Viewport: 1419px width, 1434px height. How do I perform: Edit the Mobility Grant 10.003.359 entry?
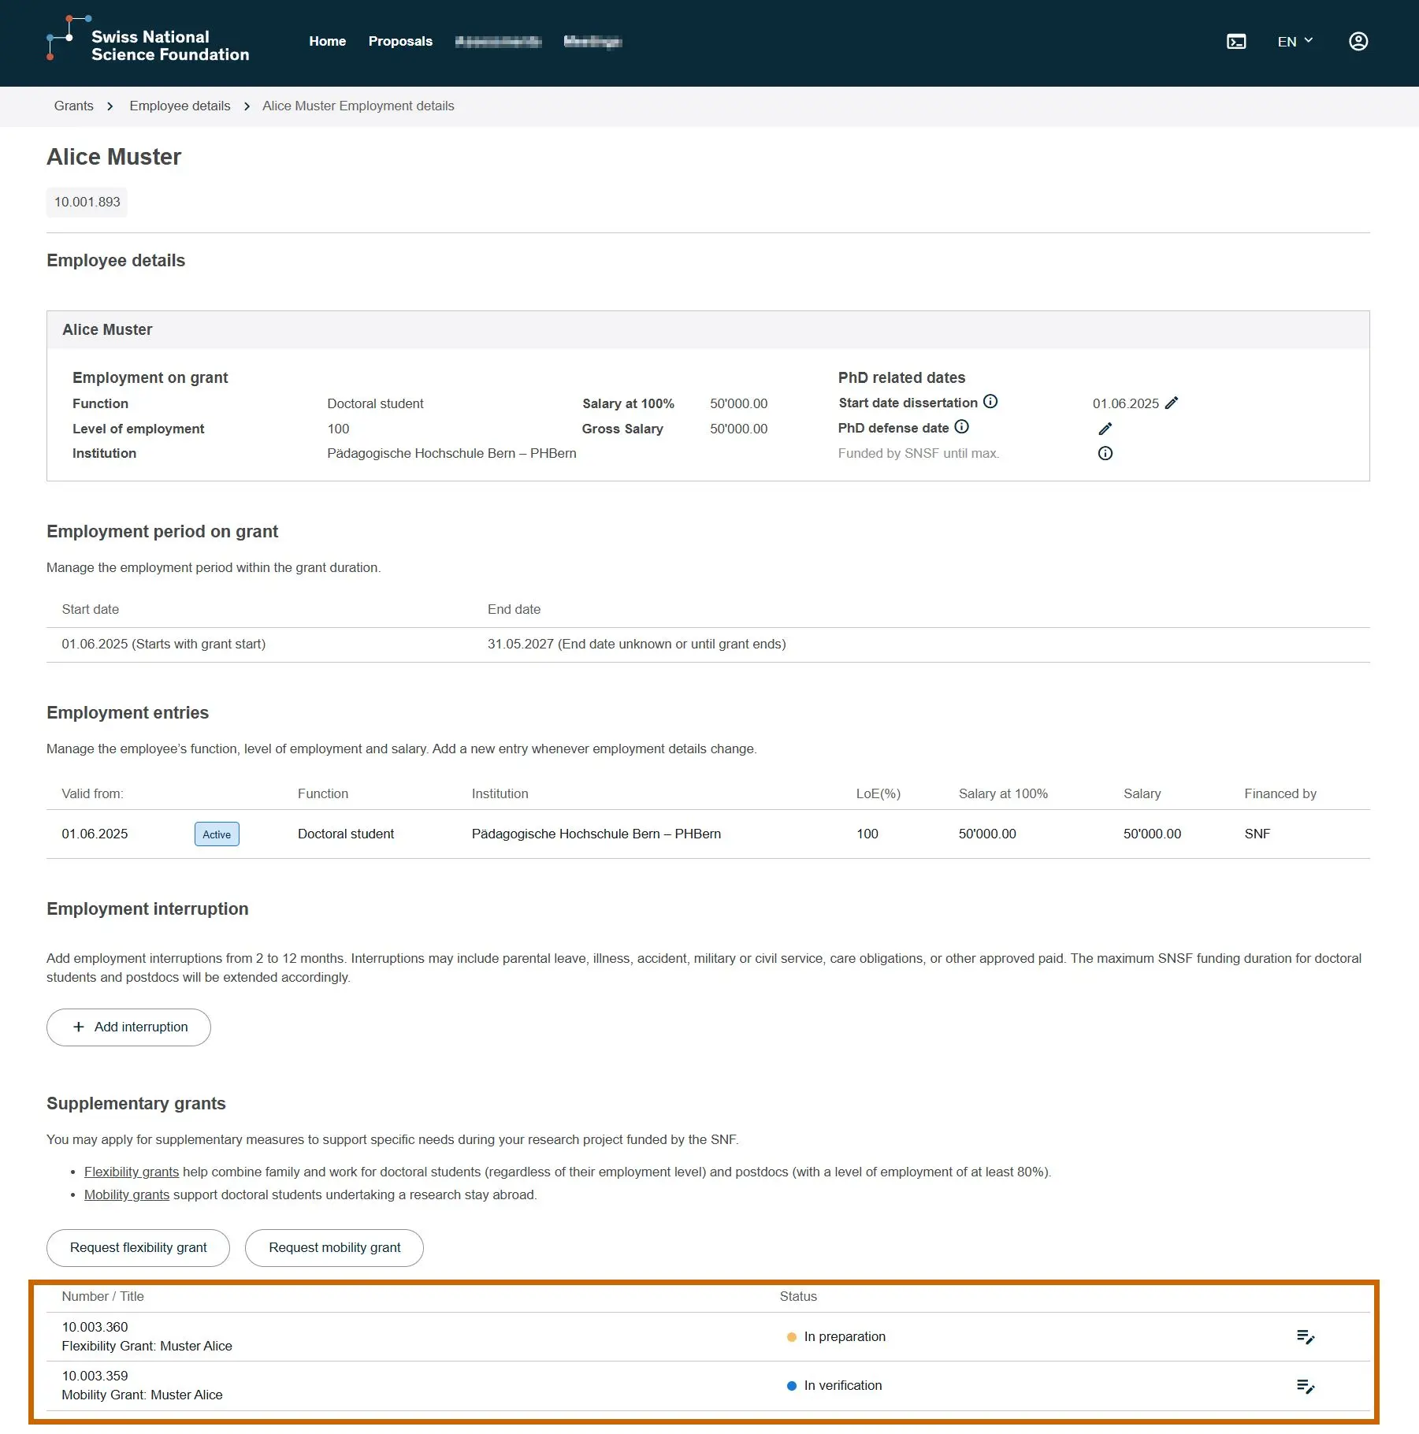[1306, 1386]
